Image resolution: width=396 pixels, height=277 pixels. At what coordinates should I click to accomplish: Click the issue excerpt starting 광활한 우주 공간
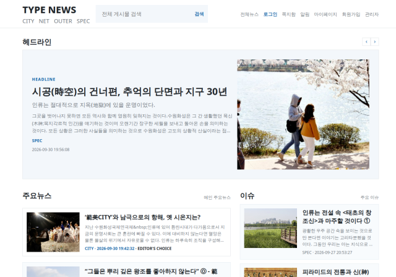click(337, 237)
